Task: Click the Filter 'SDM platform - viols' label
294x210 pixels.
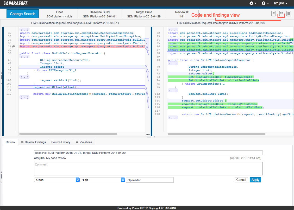Action: pyautogui.click(x=59, y=16)
